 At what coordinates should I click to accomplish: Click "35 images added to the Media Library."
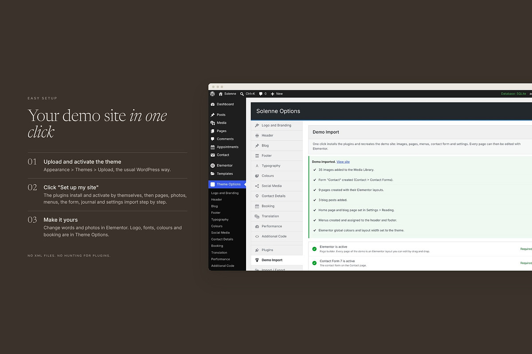pyautogui.click(x=346, y=170)
